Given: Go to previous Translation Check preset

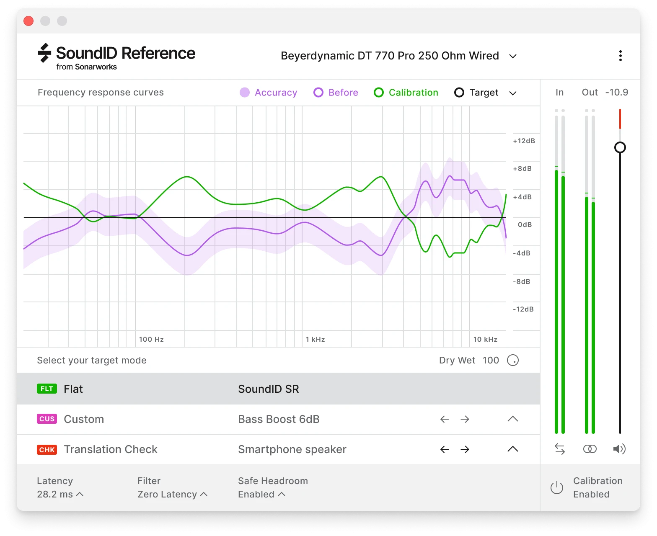Looking at the screenshot, I should coord(445,449).
